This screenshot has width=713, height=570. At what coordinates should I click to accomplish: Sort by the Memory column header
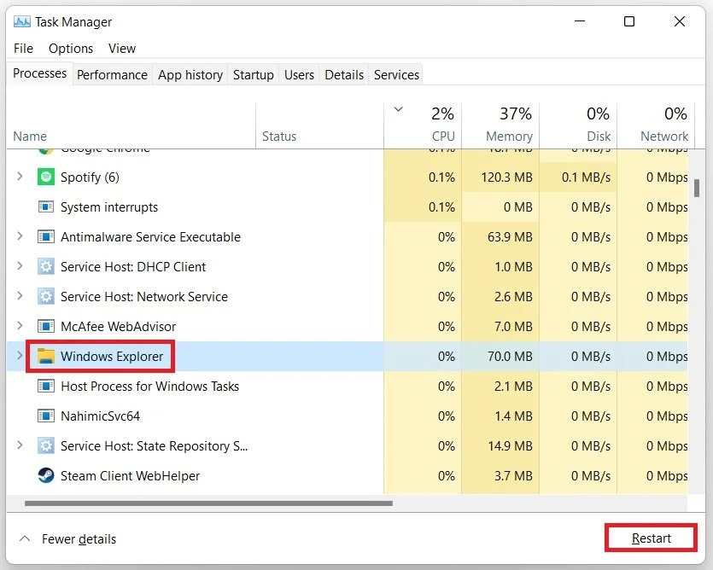[x=500, y=126]
